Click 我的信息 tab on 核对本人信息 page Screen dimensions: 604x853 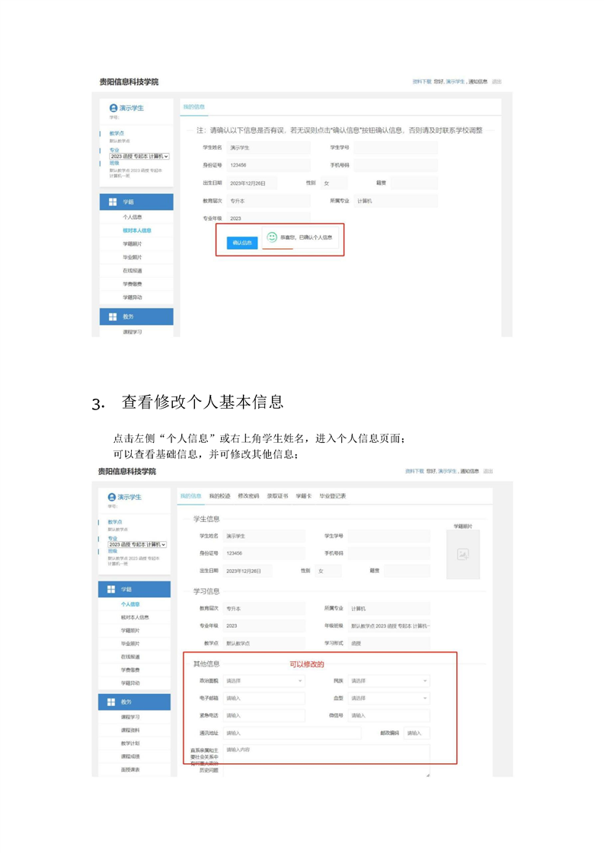coord(194,107)
